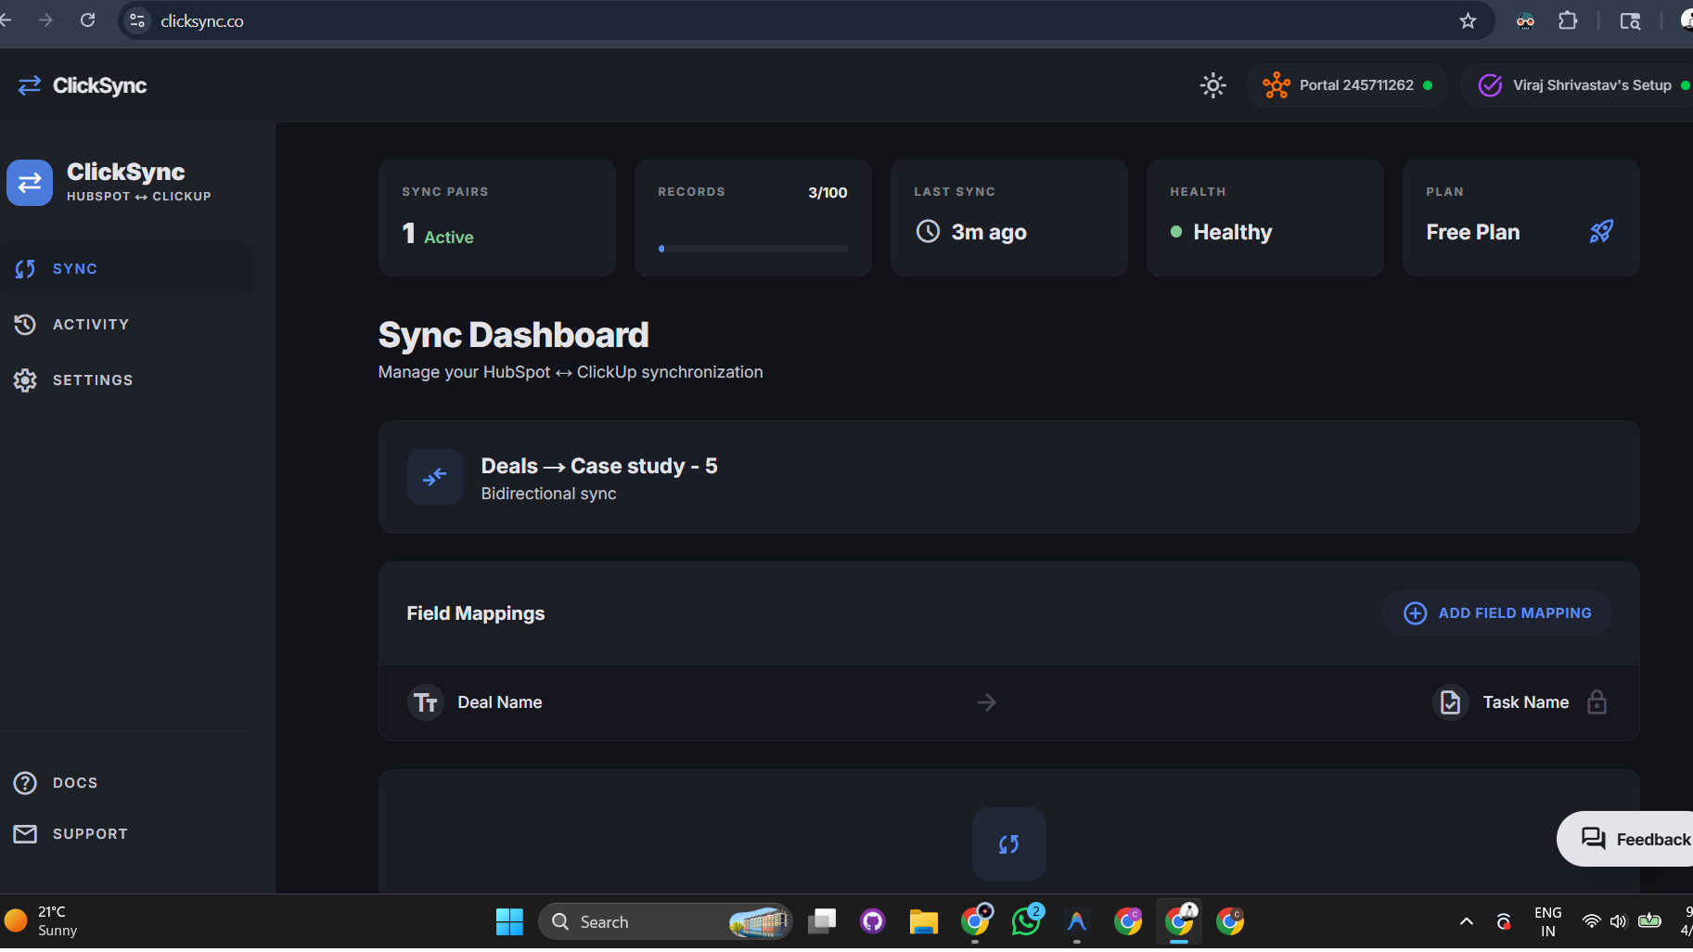This screenshot has width=1693, height=952.
Task: Click the 'Sync Dashboard' page title
Action: coord(514,335)
